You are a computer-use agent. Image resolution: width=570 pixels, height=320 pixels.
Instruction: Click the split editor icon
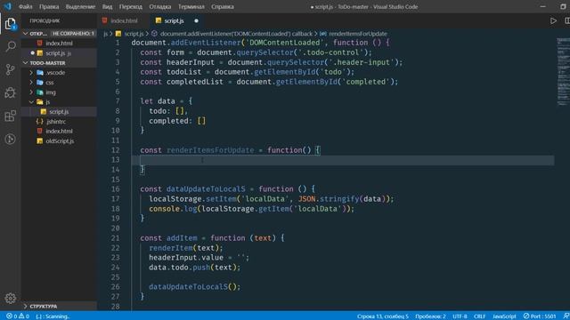pos(566,21)
